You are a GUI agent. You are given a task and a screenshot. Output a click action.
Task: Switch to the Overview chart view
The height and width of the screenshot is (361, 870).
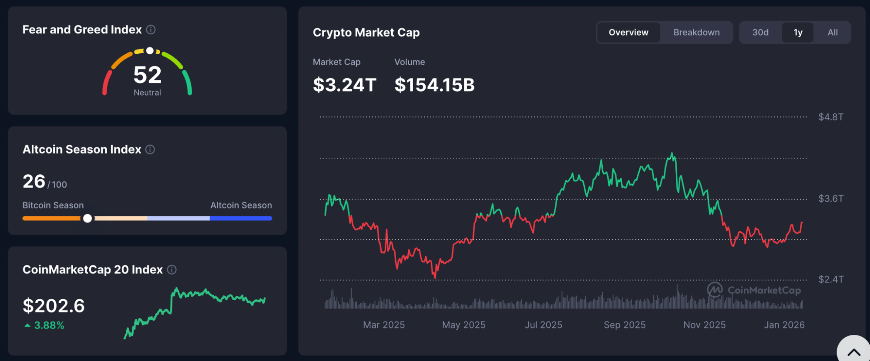point(628,33)
